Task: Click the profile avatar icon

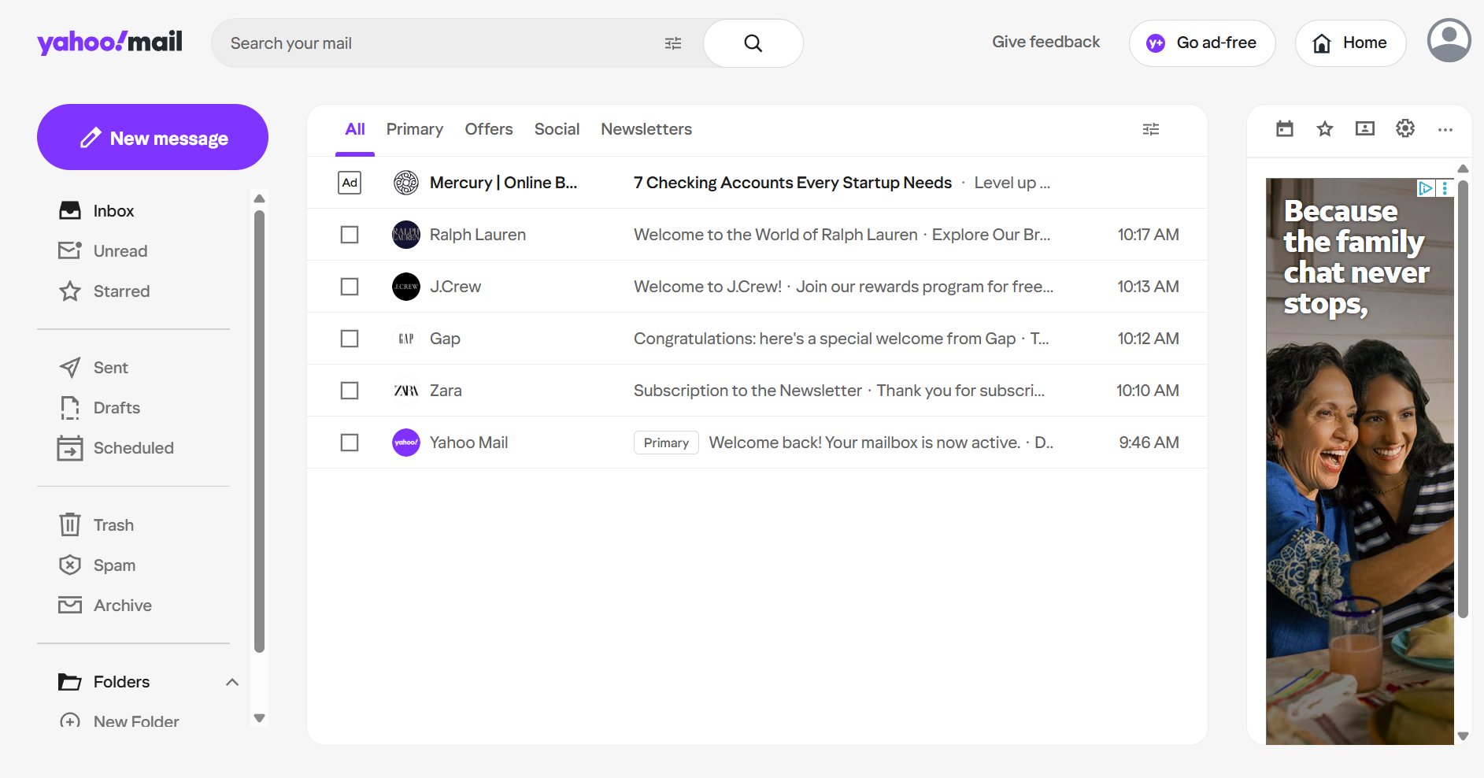Action: coord(1449,40)
